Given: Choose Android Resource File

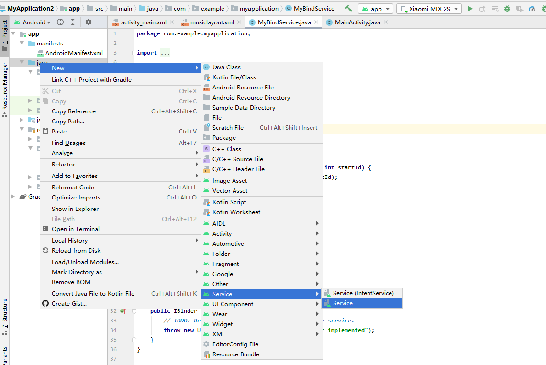Looking at the screenshot, I should [x=262, y=88].
